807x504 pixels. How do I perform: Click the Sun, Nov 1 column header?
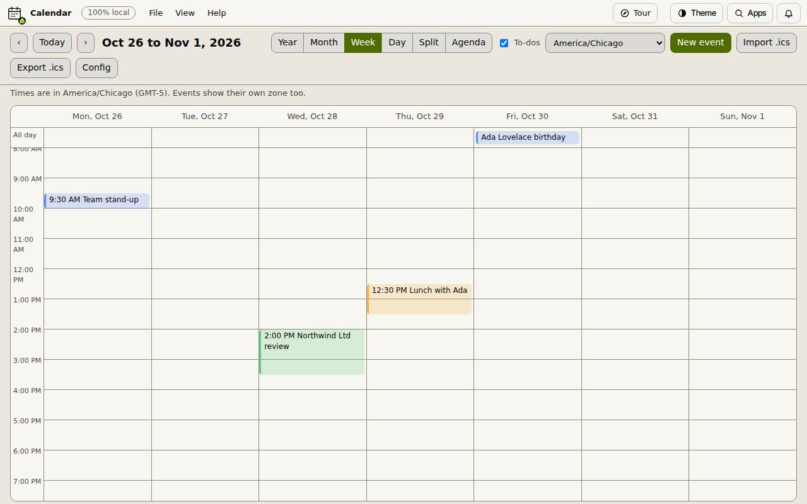point(742,117)
